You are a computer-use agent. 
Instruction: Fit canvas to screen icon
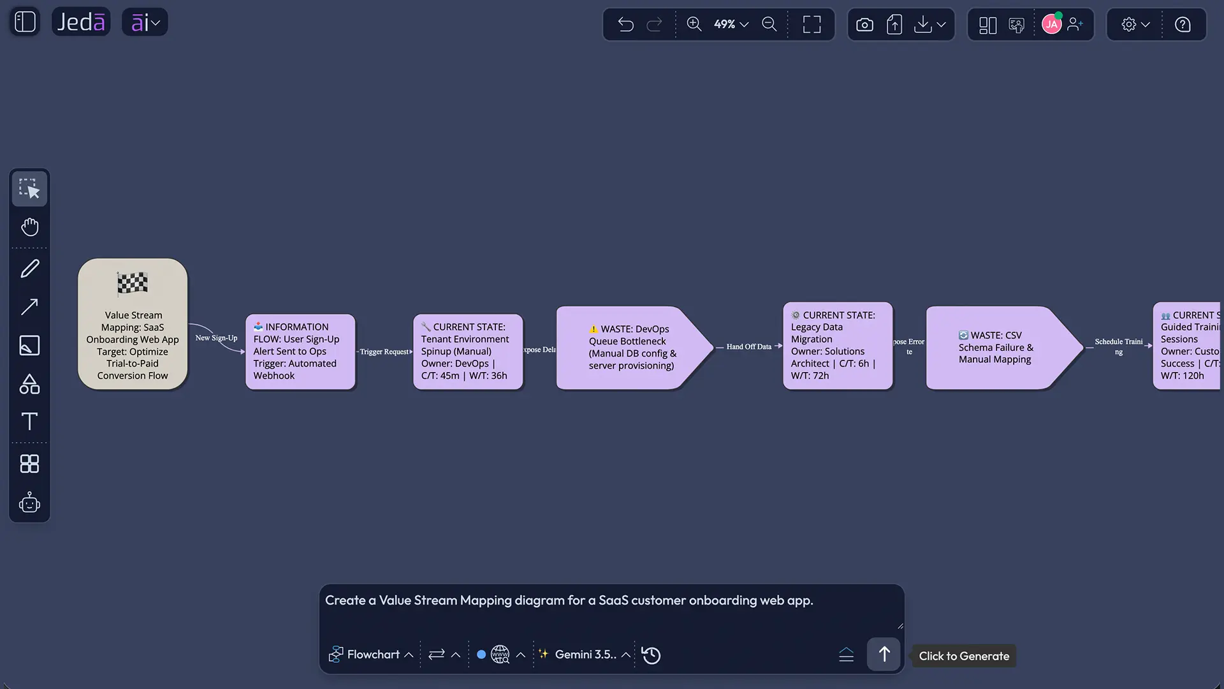click(812, 24)
